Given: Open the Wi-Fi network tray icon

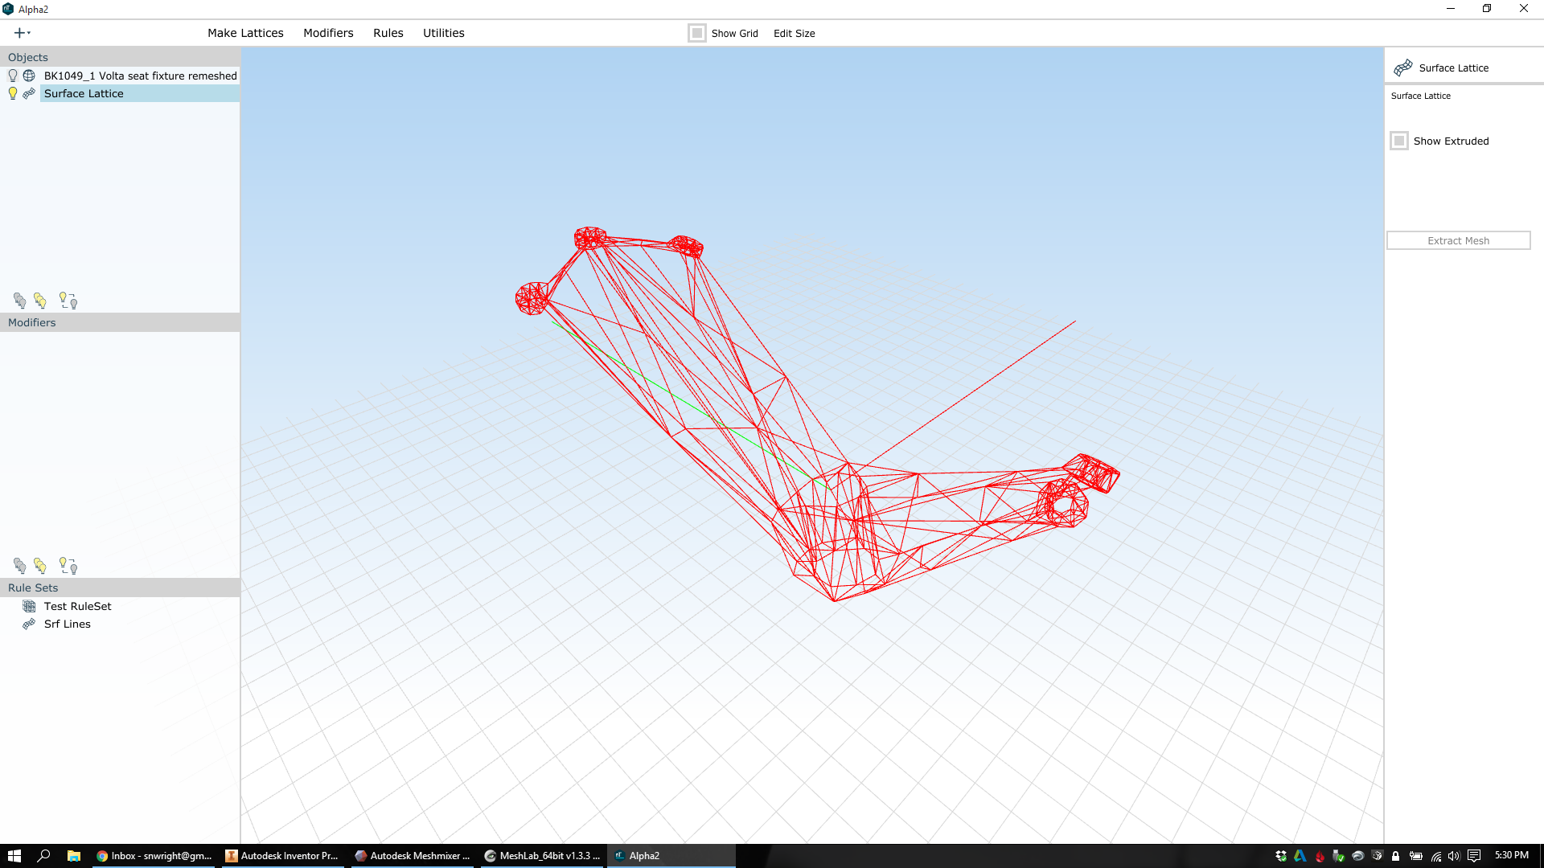Looking at the screenshot, I should tap(1435, 856).
